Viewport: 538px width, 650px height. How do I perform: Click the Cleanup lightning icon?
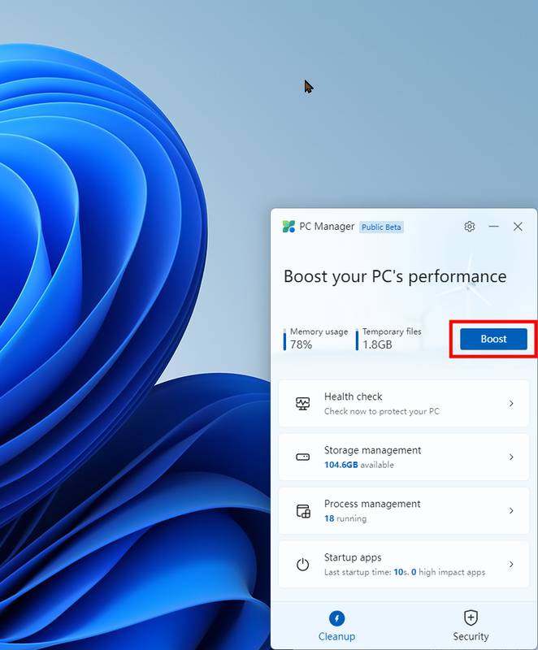click(336, 618)
